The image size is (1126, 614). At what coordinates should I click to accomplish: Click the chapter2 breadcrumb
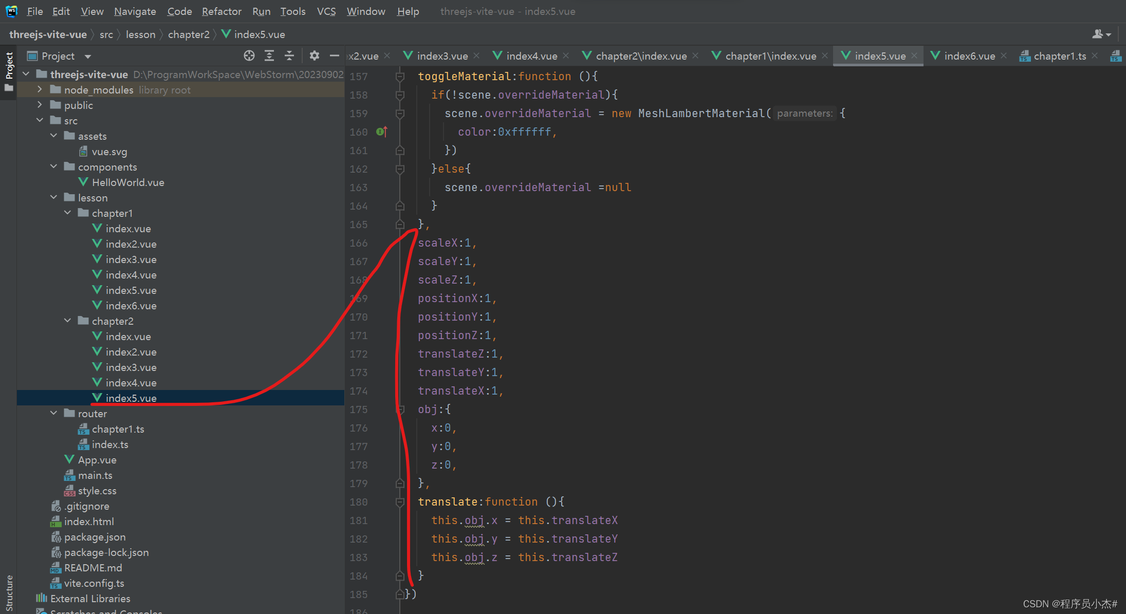(189, 34)
